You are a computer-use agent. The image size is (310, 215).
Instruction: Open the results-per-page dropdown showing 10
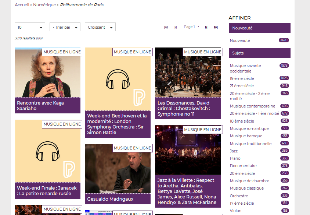point(30,27)
